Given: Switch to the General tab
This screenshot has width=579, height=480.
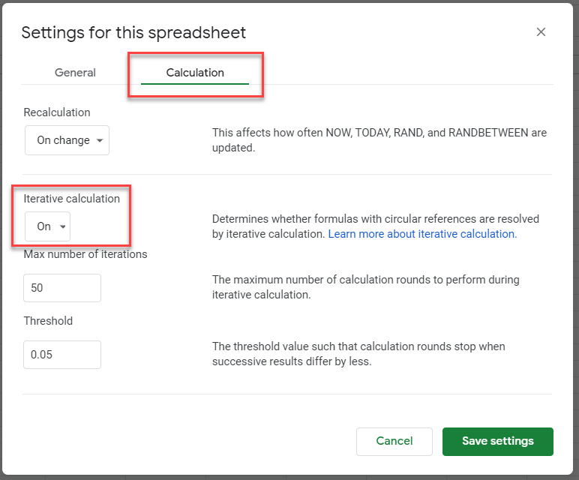Looking at the screenshot, I should tap(75, 73).
